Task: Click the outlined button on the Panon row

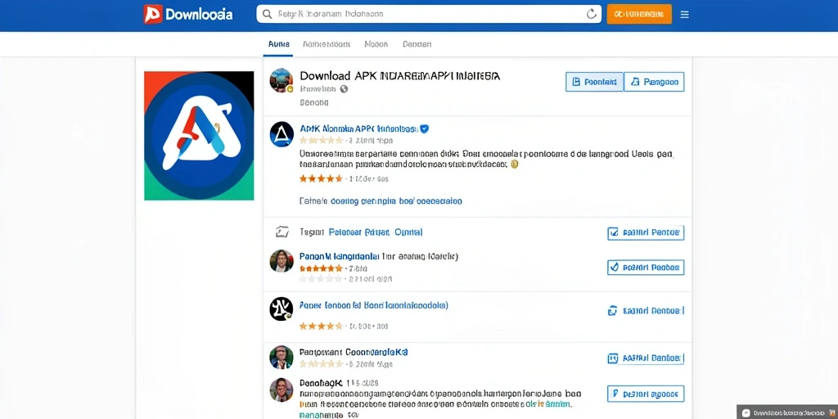Action: [x=646, y=267]
